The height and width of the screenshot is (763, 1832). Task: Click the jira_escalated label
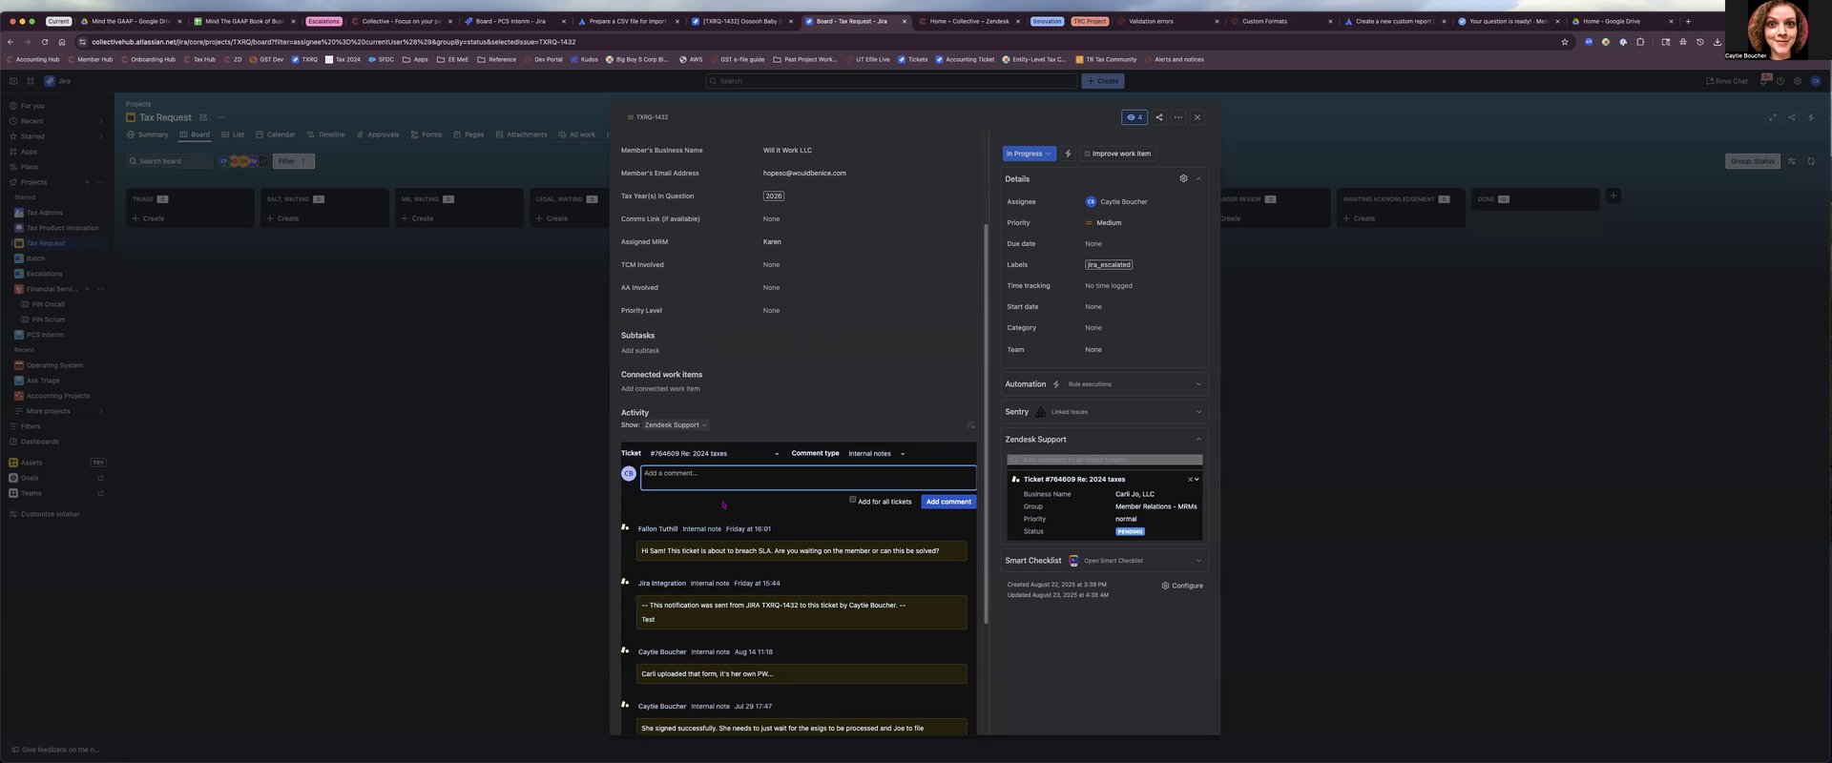tap(1109, 265)
